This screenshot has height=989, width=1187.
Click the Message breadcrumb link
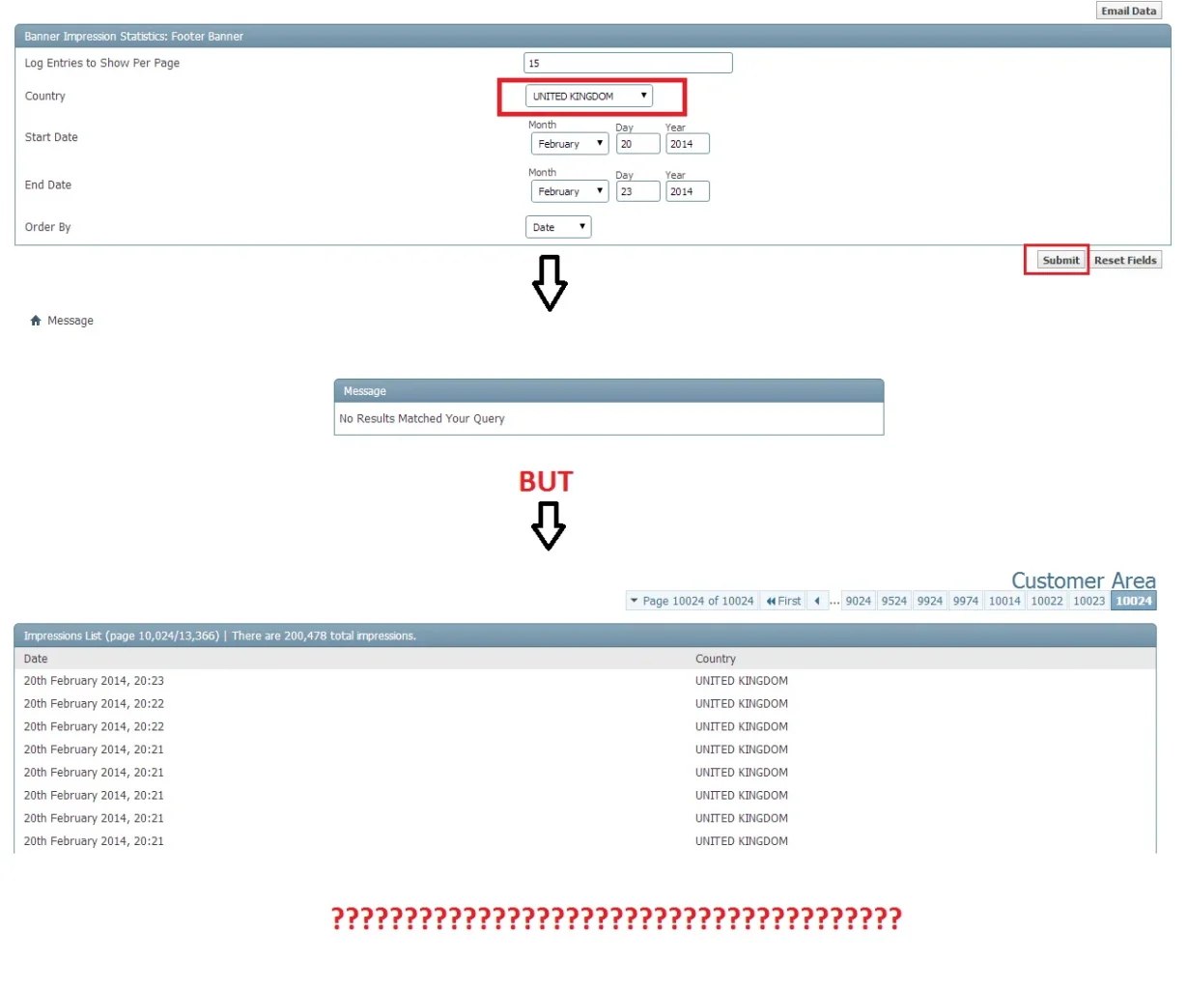tap(71, 321)
